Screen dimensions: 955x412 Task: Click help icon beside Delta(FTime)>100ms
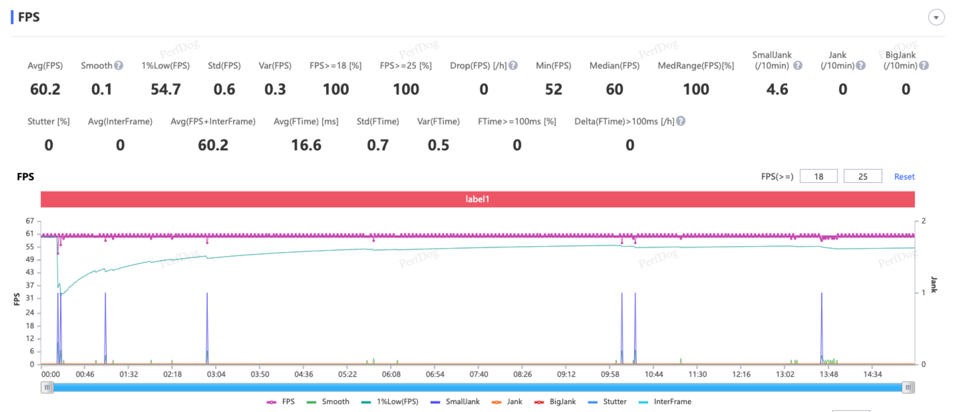tap(681, 121)
